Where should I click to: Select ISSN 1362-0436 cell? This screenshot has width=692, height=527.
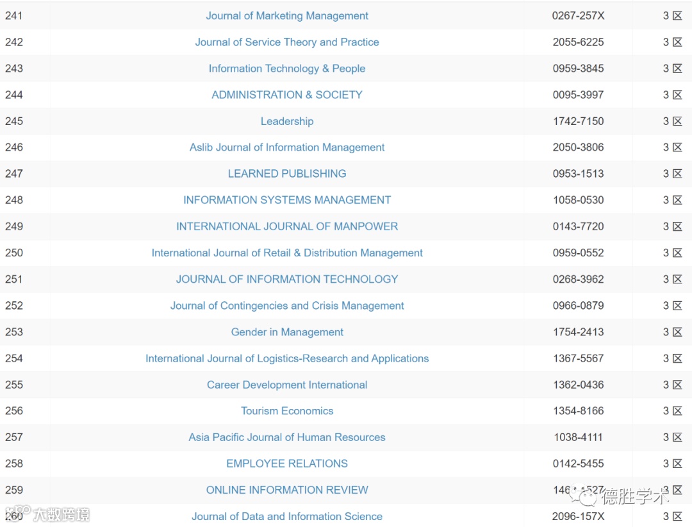578,385
